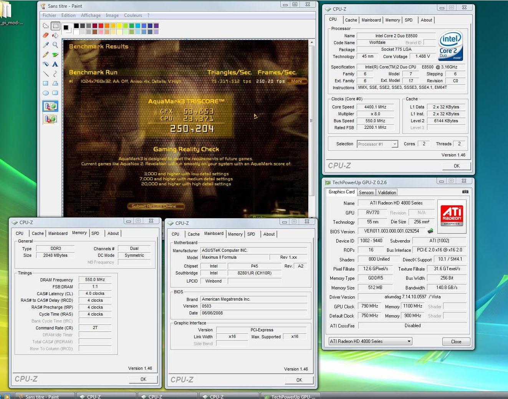508x399 pixels.
Task: Select the rectangular Select tool in Paint
Action: [55, 26]
